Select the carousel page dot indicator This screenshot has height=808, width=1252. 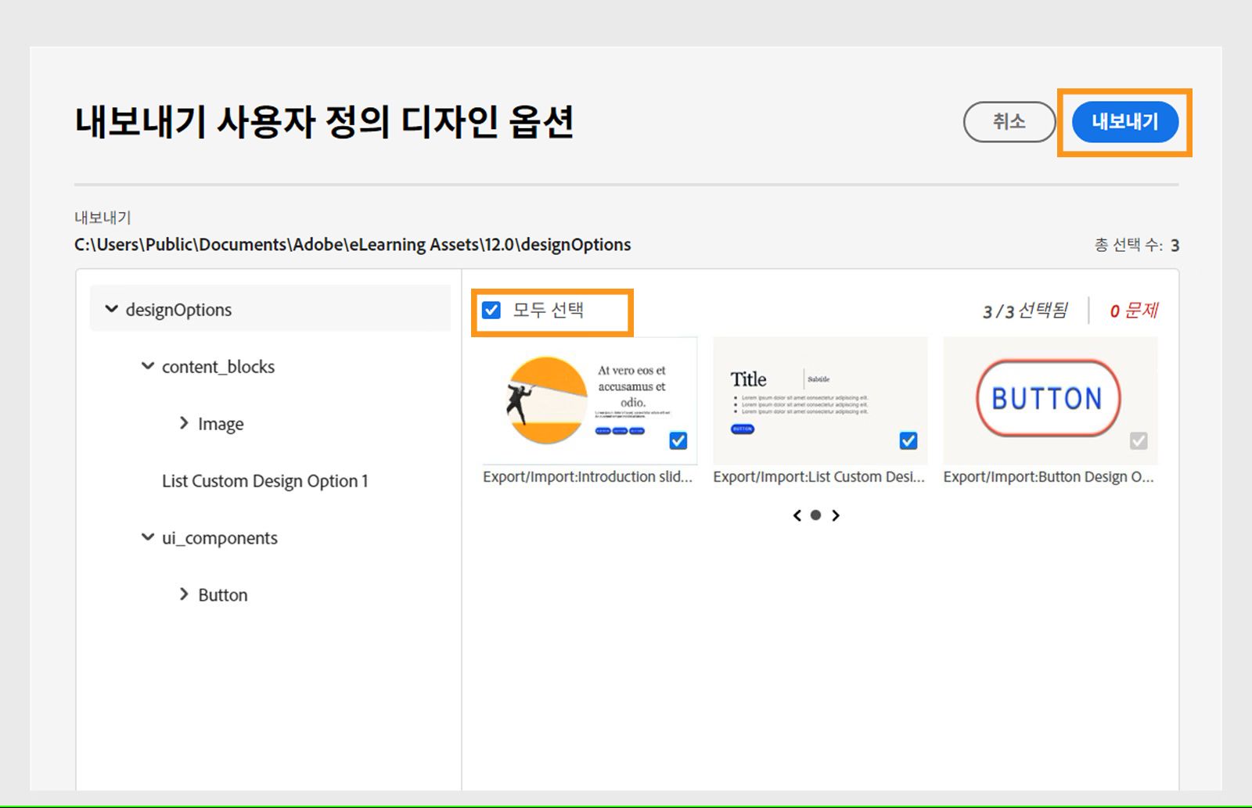[x=816, y=515]
